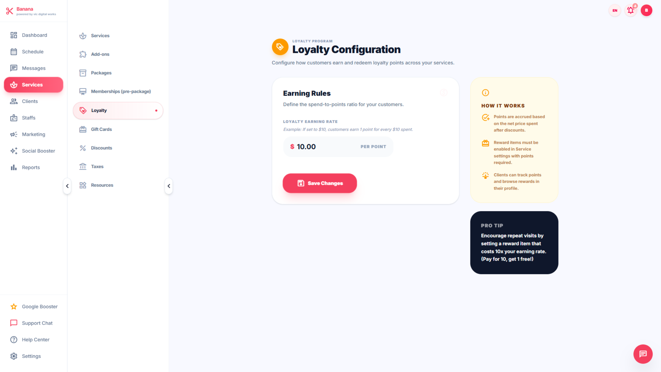Click the Banana scissors logo
Screen dimensions: 661x372
[x=10, y=11]
